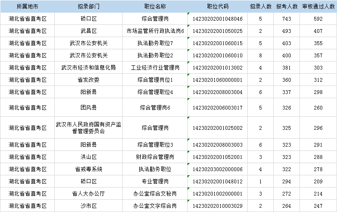This screenshot has height=212, width=337.
Task: Select cell 执法勤务职位2
Action: [x=155, y=56]
